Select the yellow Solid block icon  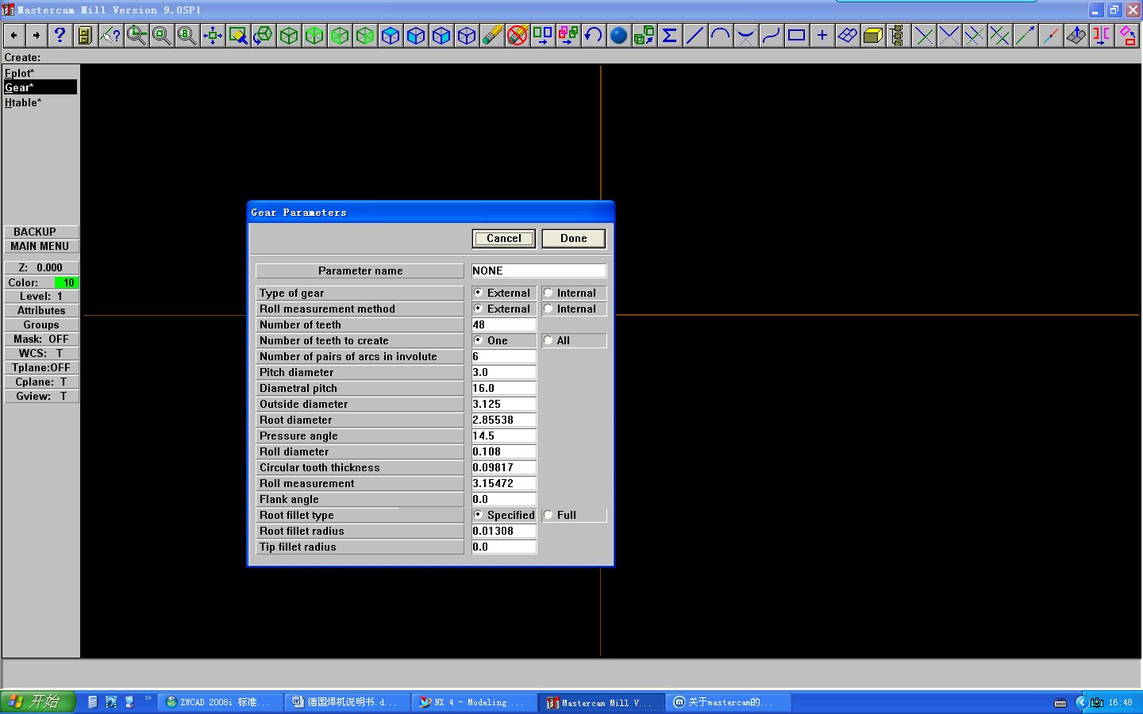pyautogui.click(x=872, y=35)
